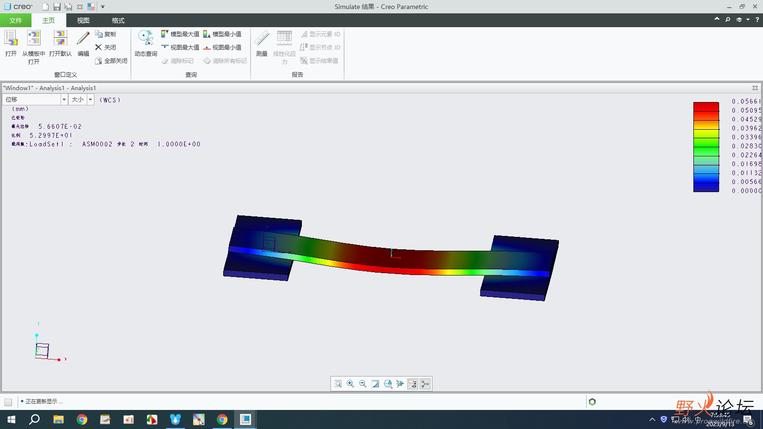Screen dimensions: 763x429
Task: Open the 位移 (displacement) quantity dropdown
Action: click(64, 99)
